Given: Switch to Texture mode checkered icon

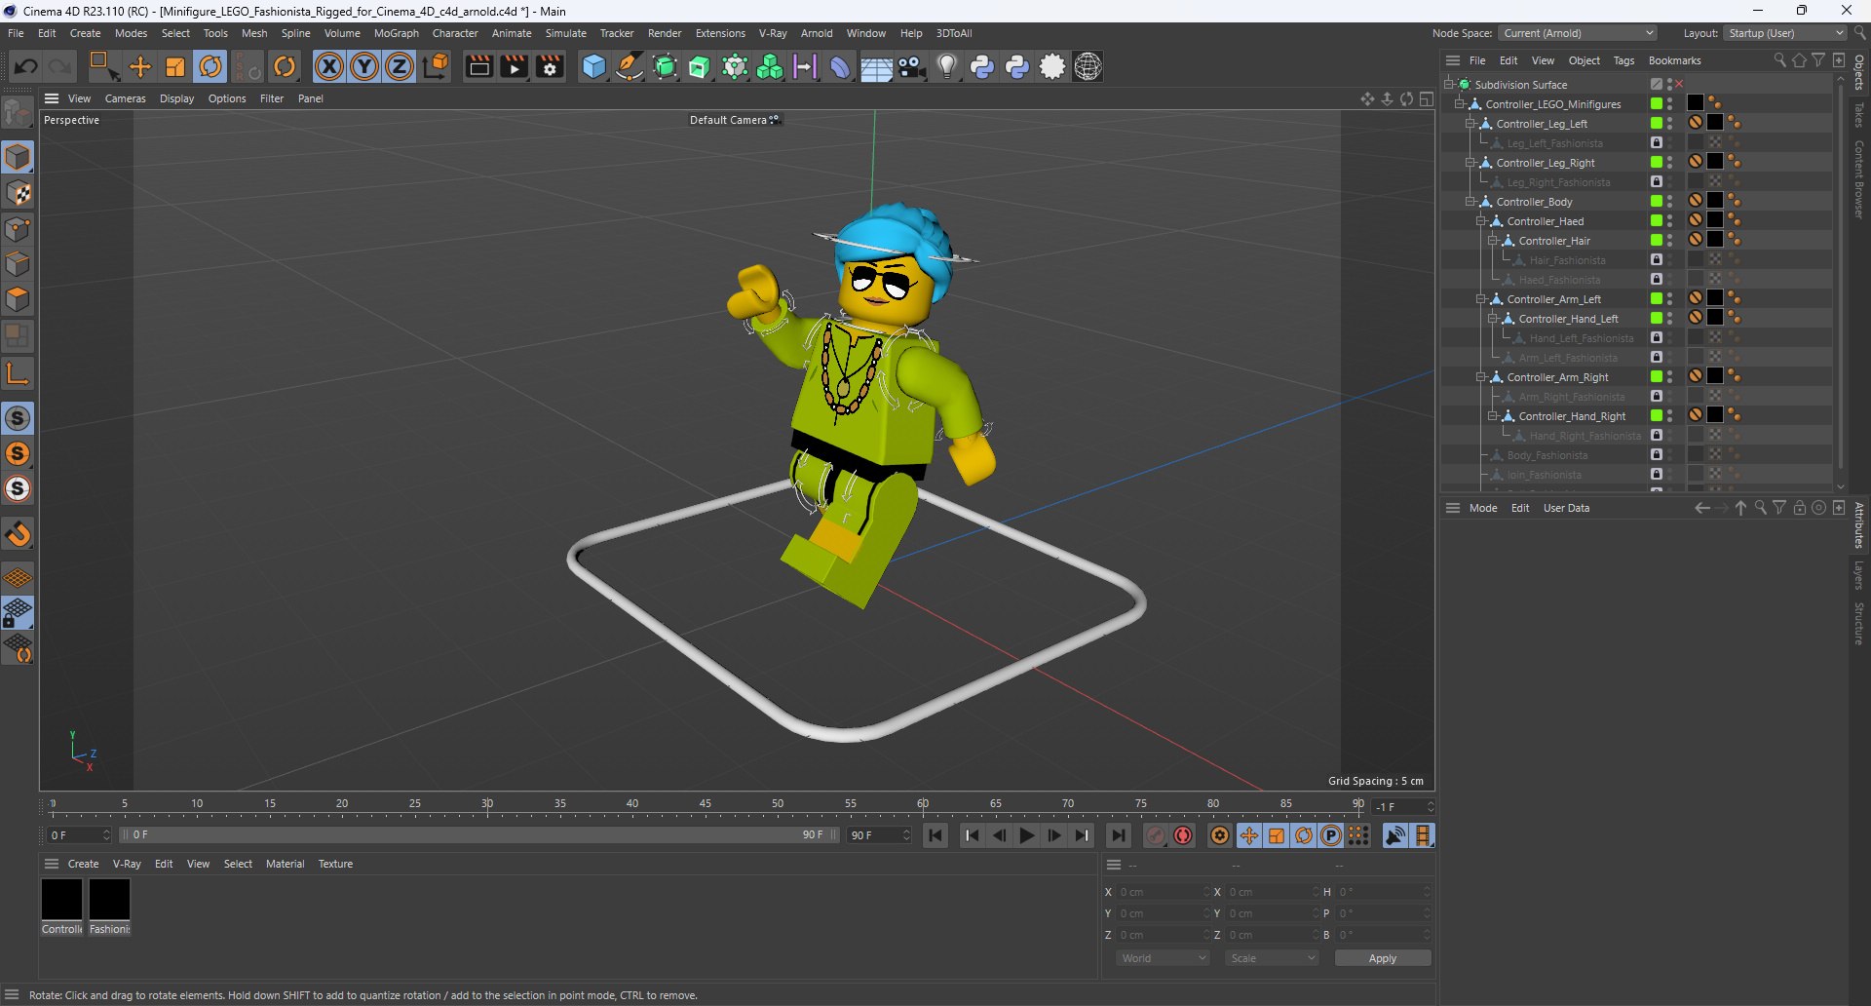Looking at the screenshot, I should (18, 193).
